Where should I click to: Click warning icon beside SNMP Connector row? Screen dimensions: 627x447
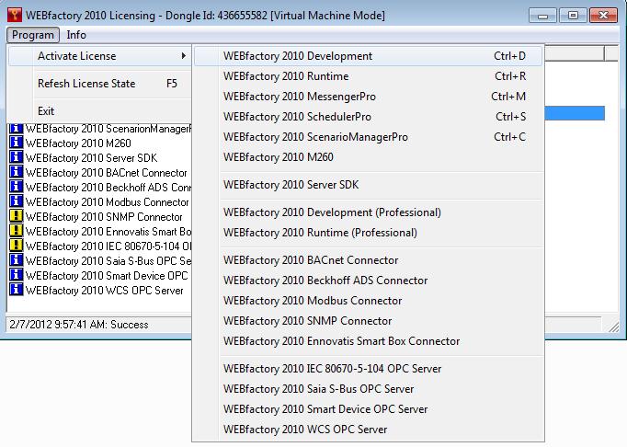(16, 216)
